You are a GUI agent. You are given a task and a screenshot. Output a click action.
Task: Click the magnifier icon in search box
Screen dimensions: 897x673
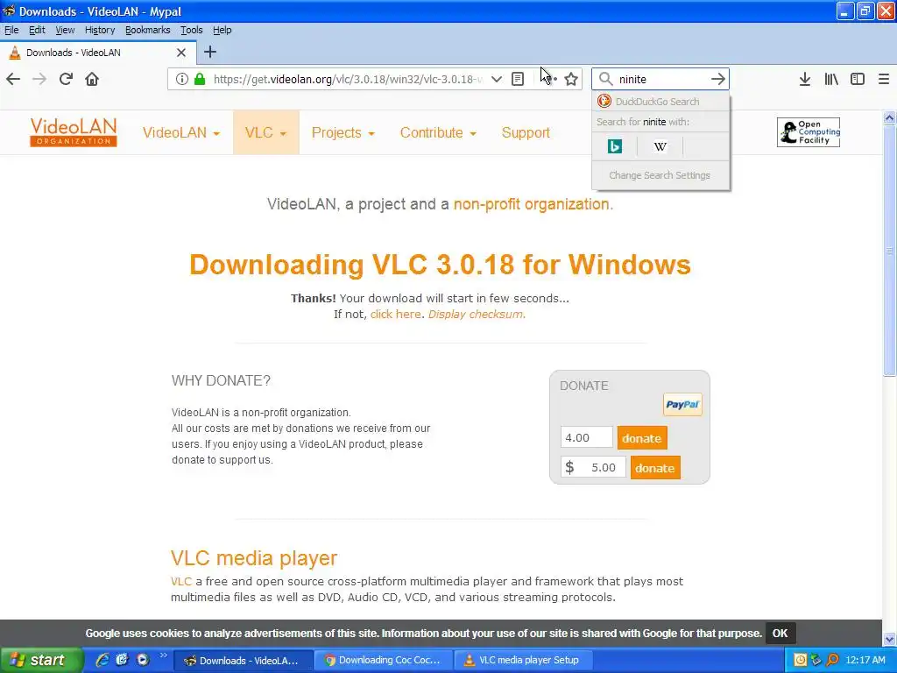[606, 79]
